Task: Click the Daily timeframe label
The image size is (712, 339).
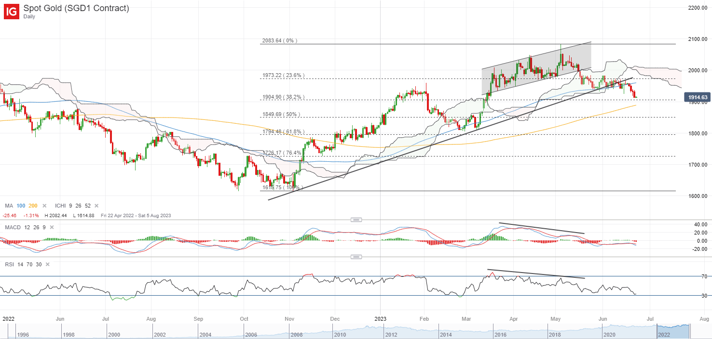Action: click(x=30, y=16)
